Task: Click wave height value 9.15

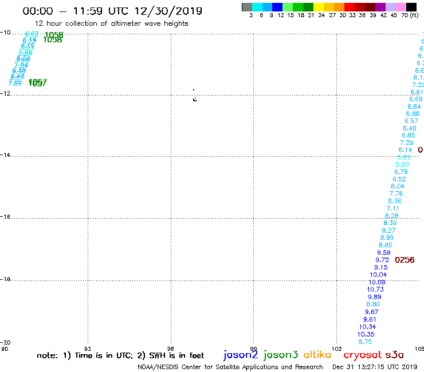Action: point(380,267)
